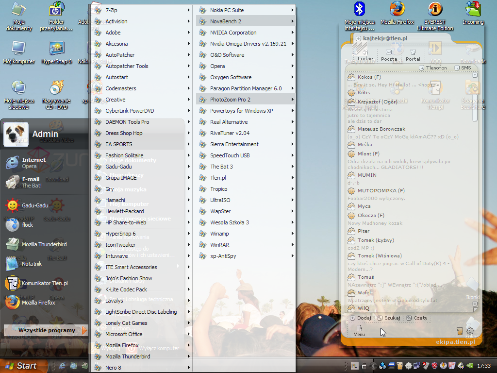Launch the HyperSnap 6 desktop shortcut

pos(57,52)
